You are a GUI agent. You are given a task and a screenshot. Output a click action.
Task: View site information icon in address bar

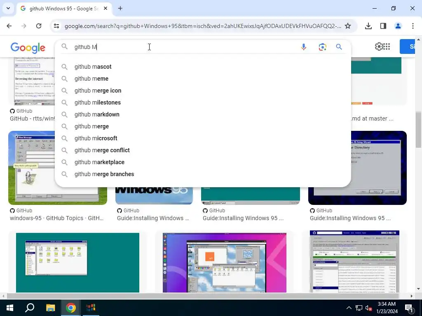tap(56, 26)
